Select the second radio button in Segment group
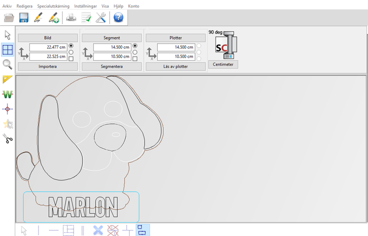Viewport: 368px width, 236px height. coord(135,52)
